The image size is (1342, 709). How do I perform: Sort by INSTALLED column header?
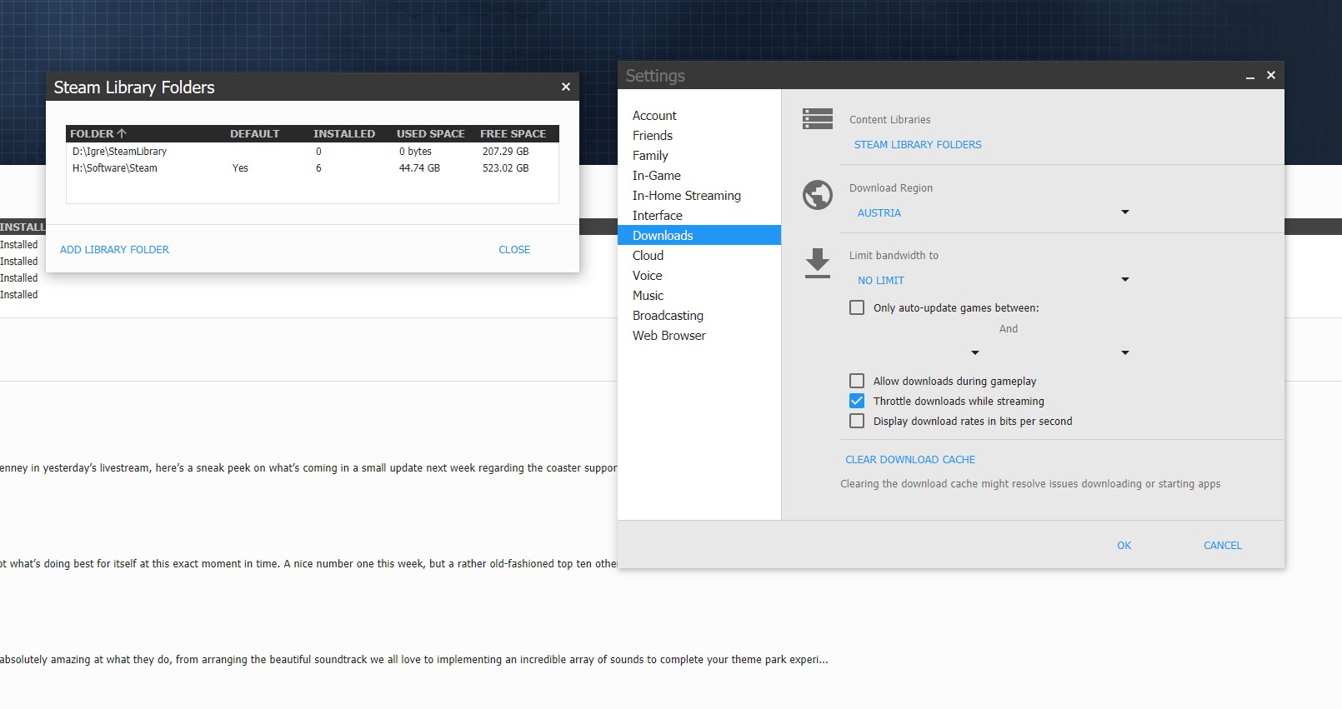344,133
